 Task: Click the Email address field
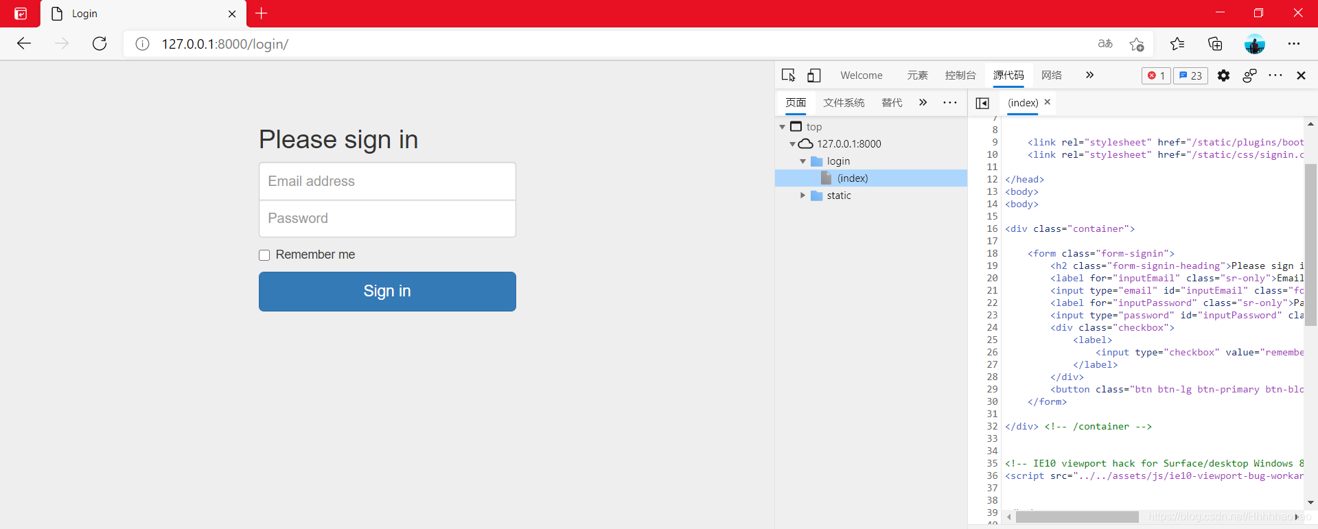pos(387,181)
